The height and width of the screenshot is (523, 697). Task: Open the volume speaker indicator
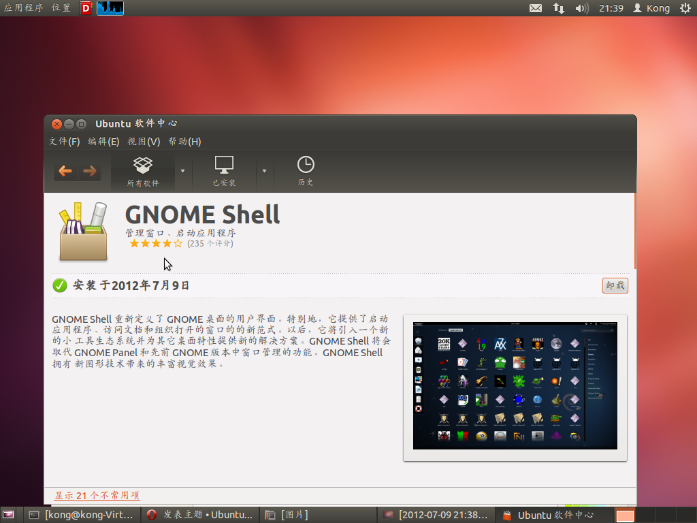coord(581,8)
